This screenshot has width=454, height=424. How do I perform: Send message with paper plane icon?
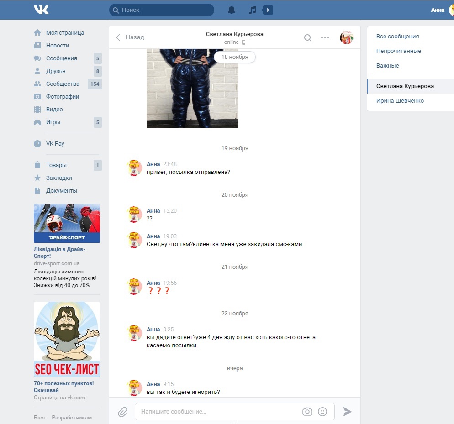[x=348, y=412]
